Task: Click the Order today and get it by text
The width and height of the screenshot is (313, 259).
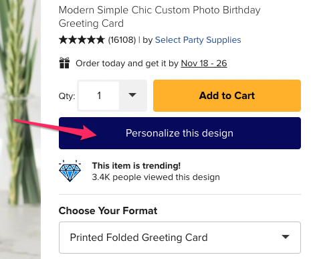Action: [x=127, y=64]
